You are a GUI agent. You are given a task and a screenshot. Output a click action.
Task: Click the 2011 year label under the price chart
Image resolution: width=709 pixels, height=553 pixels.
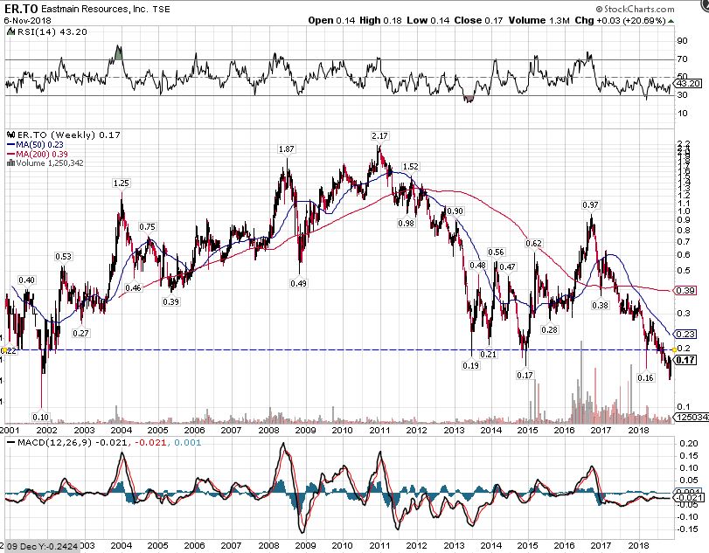pyautogui.click(x=379, y=430)
